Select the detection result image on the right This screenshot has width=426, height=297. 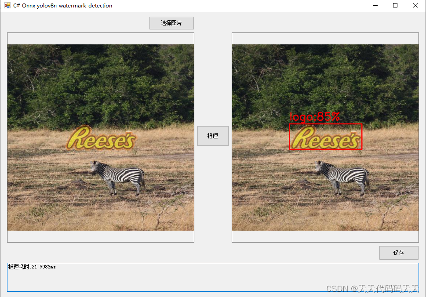click(325, 138)
